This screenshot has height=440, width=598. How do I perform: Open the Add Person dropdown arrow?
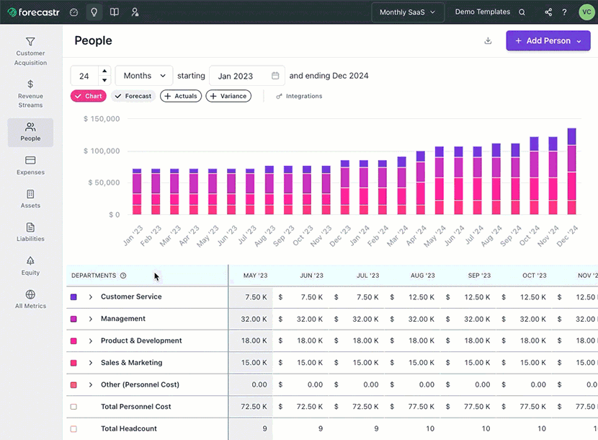[x=579, y=40]
